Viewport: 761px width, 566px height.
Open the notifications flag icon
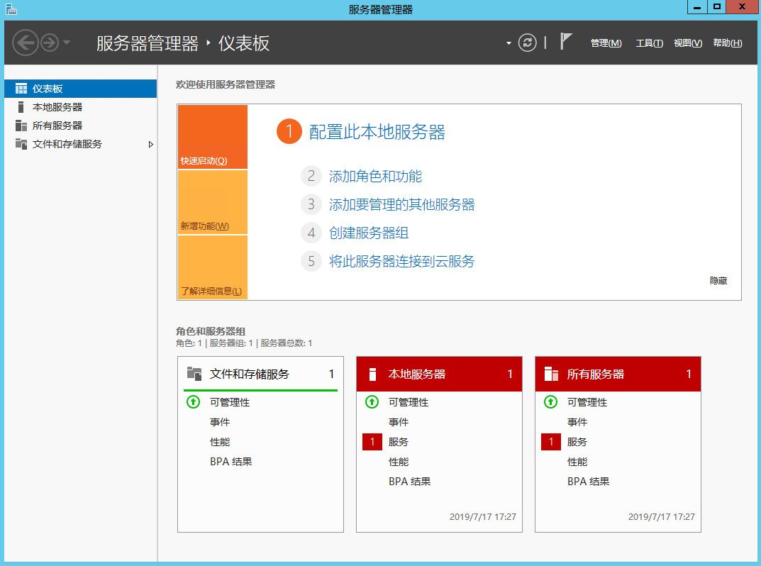pos(565,42)
